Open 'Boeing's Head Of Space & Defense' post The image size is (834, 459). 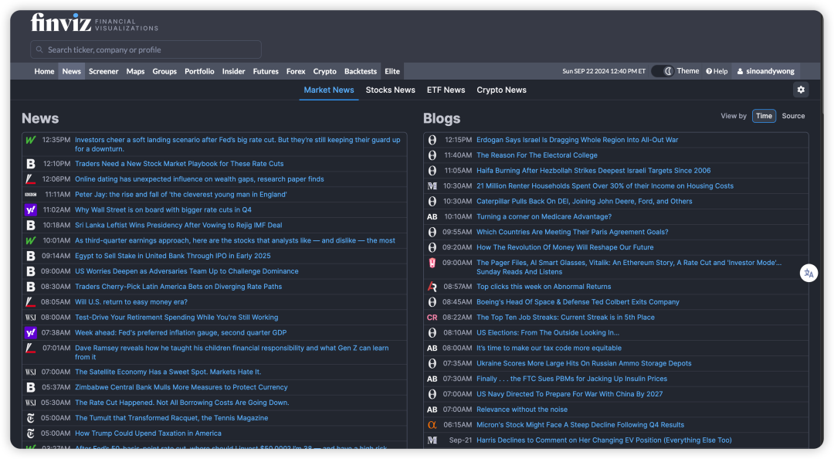tap(578, 302)
